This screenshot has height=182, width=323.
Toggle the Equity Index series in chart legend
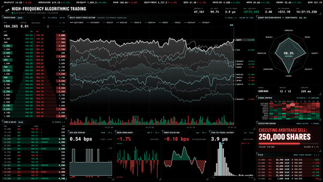77,22
